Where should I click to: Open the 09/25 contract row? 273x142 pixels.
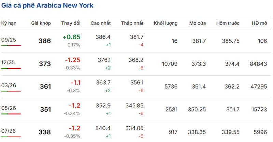click(9, 40)
